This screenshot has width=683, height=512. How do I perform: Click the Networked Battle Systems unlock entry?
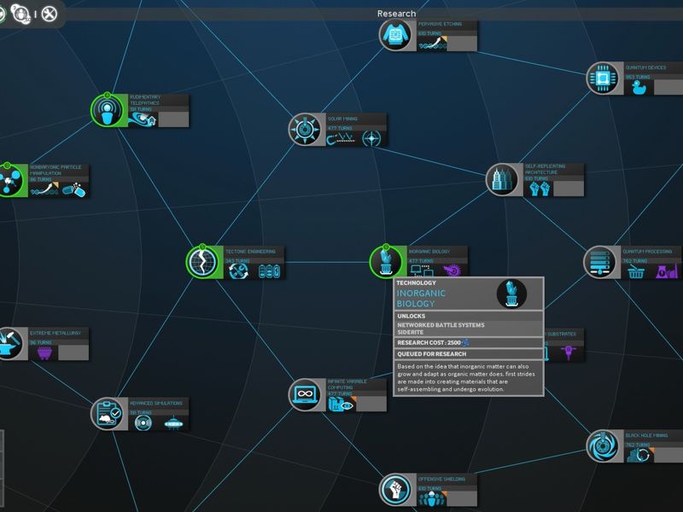pos(441,325)
